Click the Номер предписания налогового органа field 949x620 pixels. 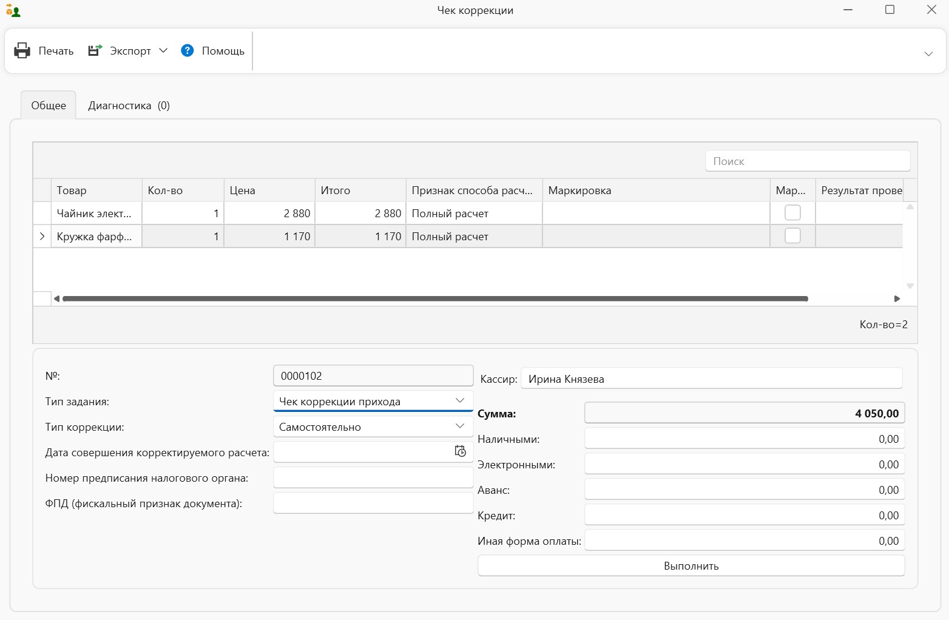tap(373, 477)
